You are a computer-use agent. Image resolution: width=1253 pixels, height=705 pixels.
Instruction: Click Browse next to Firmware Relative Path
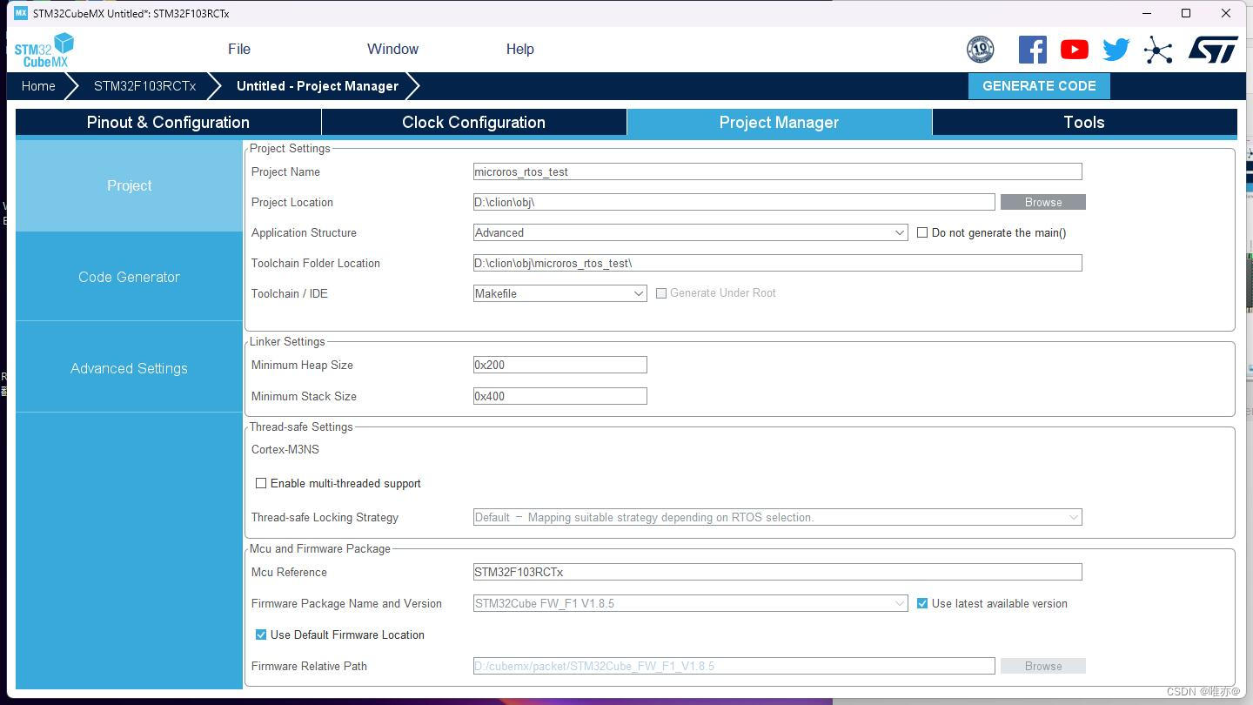click(x=1043, y=666)
